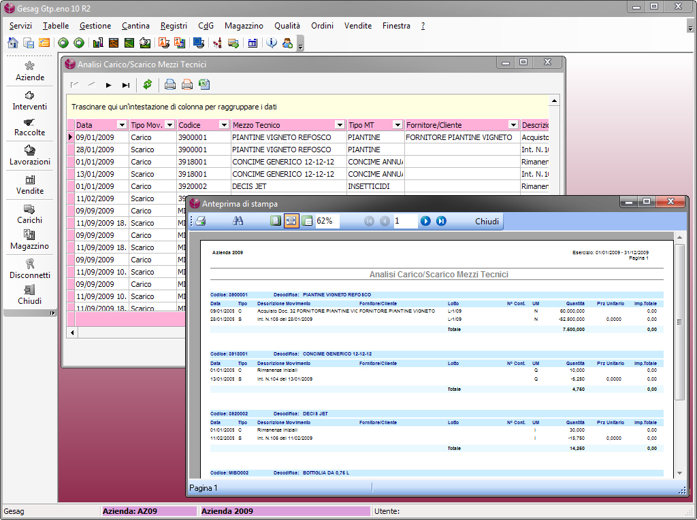
Task: Open the Magazzino menu in menu bar
Action: point(244,26)
